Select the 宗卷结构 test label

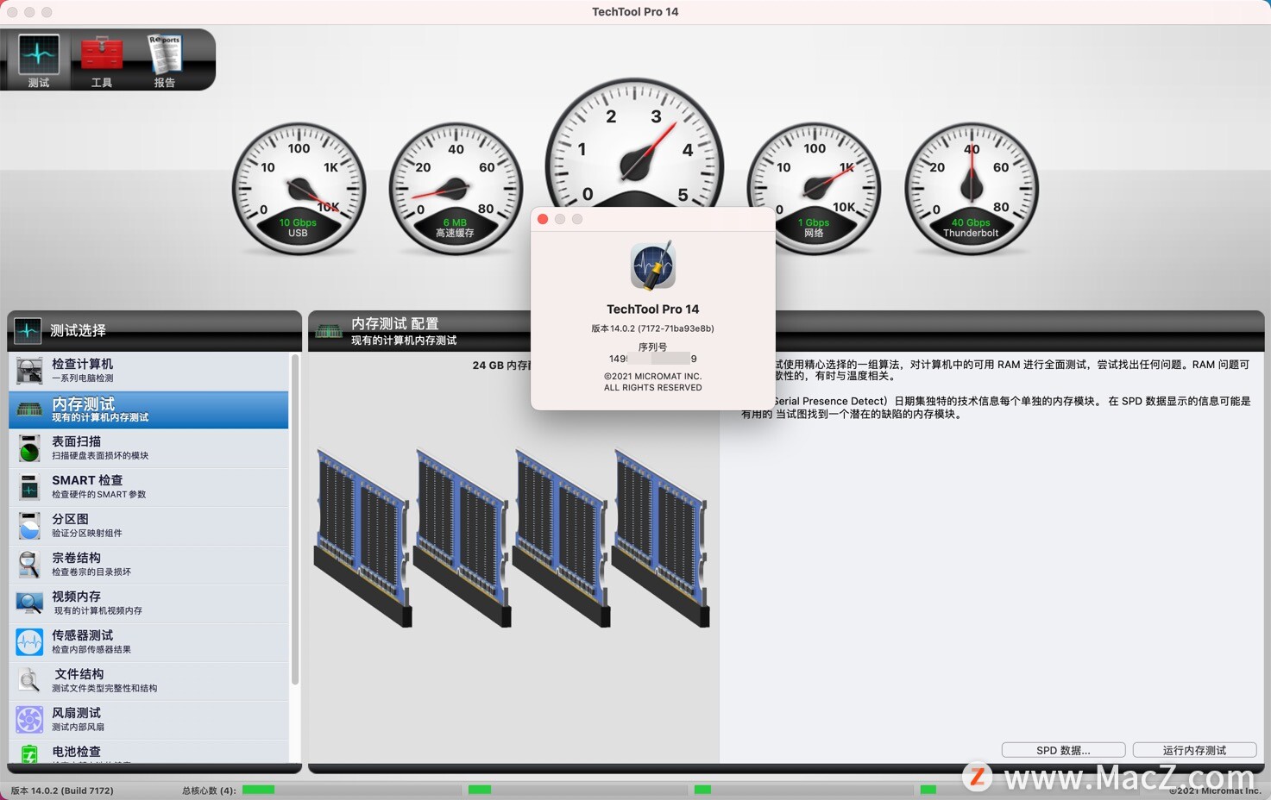(76, 558)
